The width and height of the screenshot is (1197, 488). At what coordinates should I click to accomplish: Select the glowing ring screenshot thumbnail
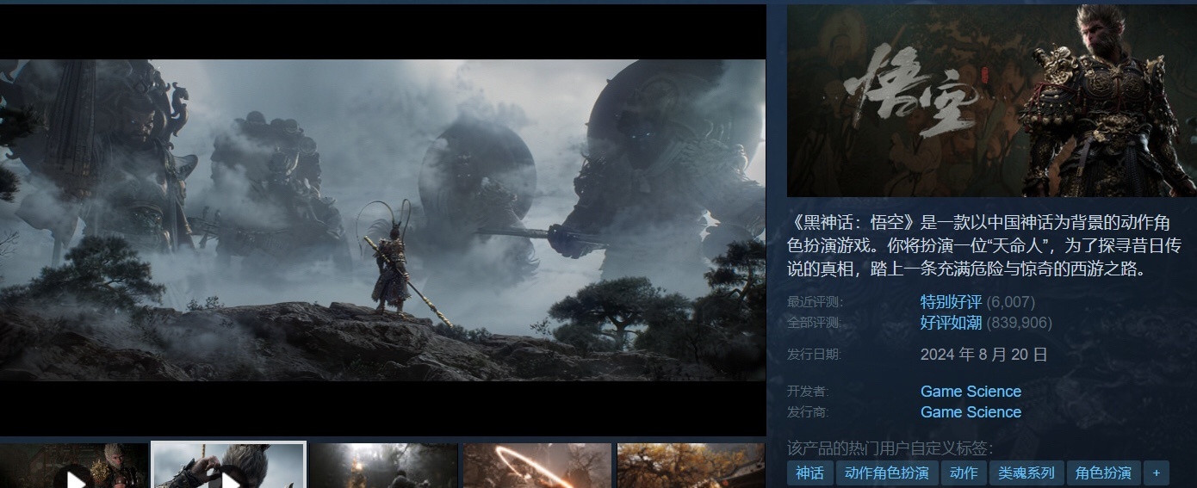(537, 466)
